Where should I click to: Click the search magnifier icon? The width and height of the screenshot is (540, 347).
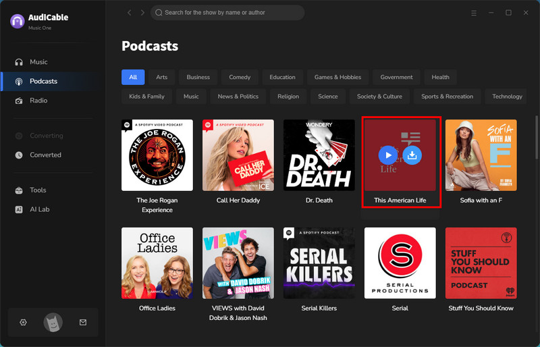click(x=159, y=13)
